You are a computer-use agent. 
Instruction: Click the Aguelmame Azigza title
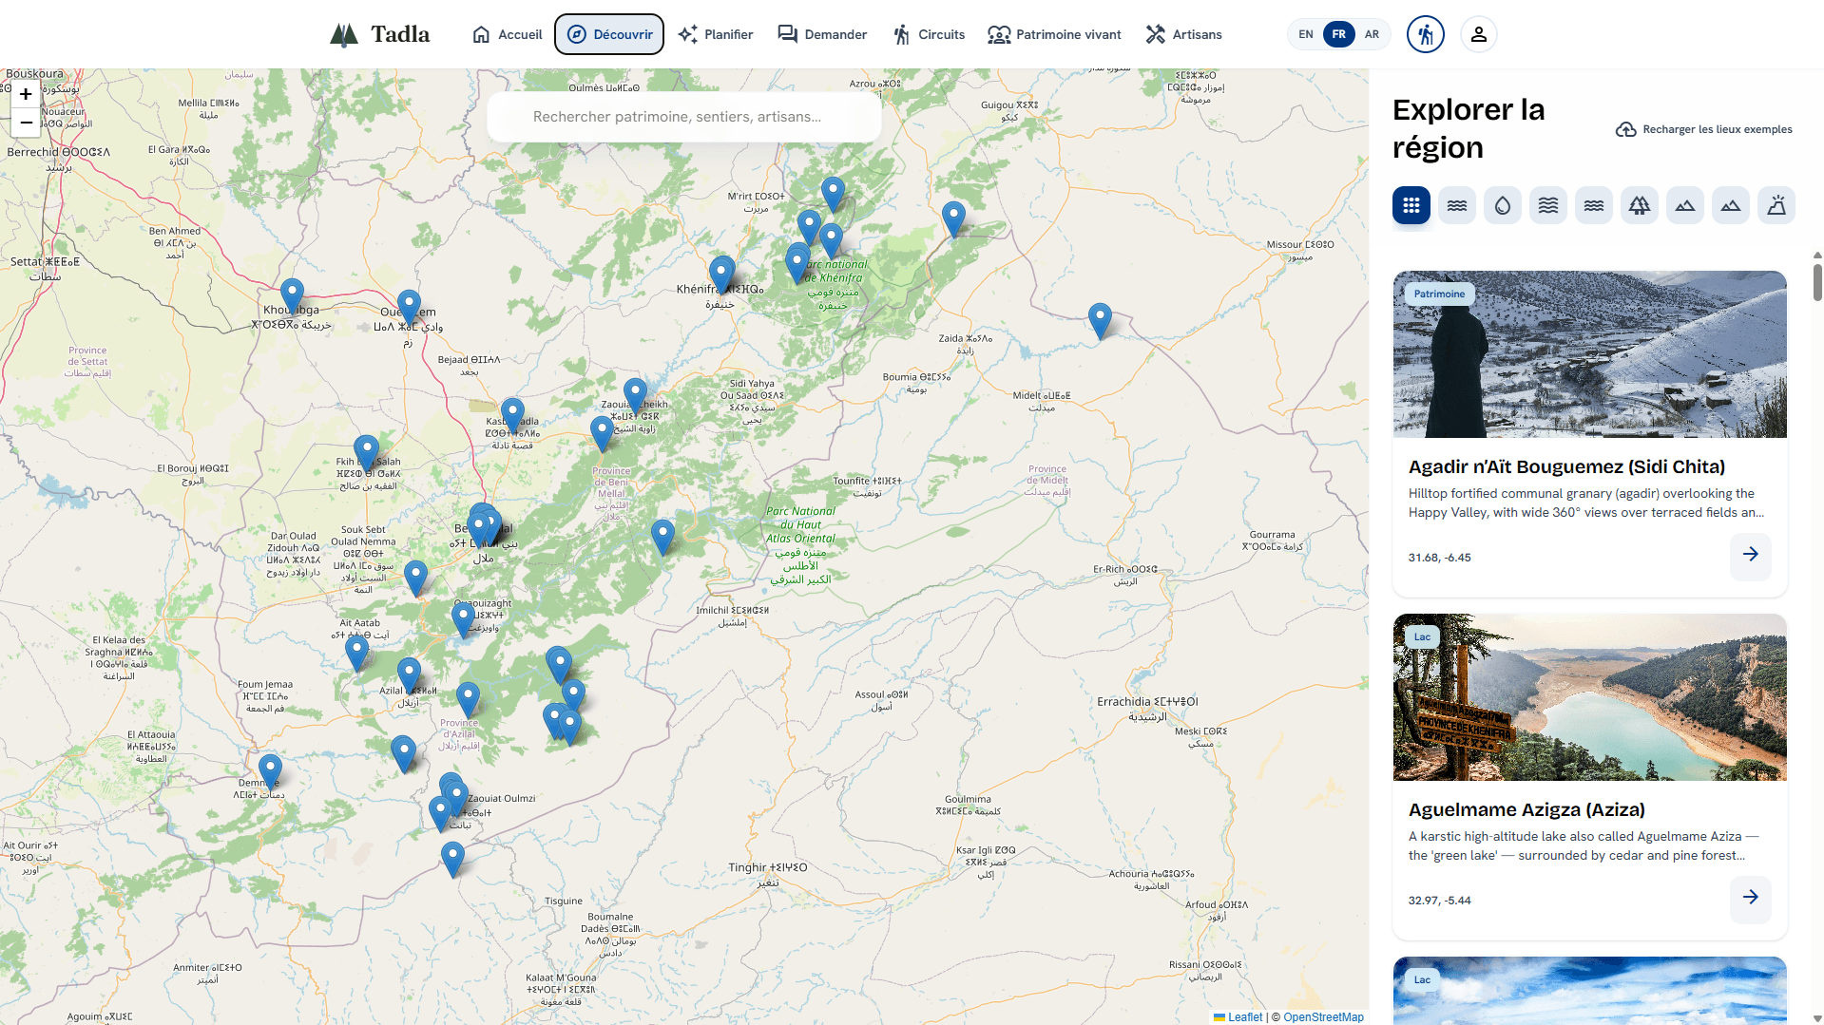1526,809
